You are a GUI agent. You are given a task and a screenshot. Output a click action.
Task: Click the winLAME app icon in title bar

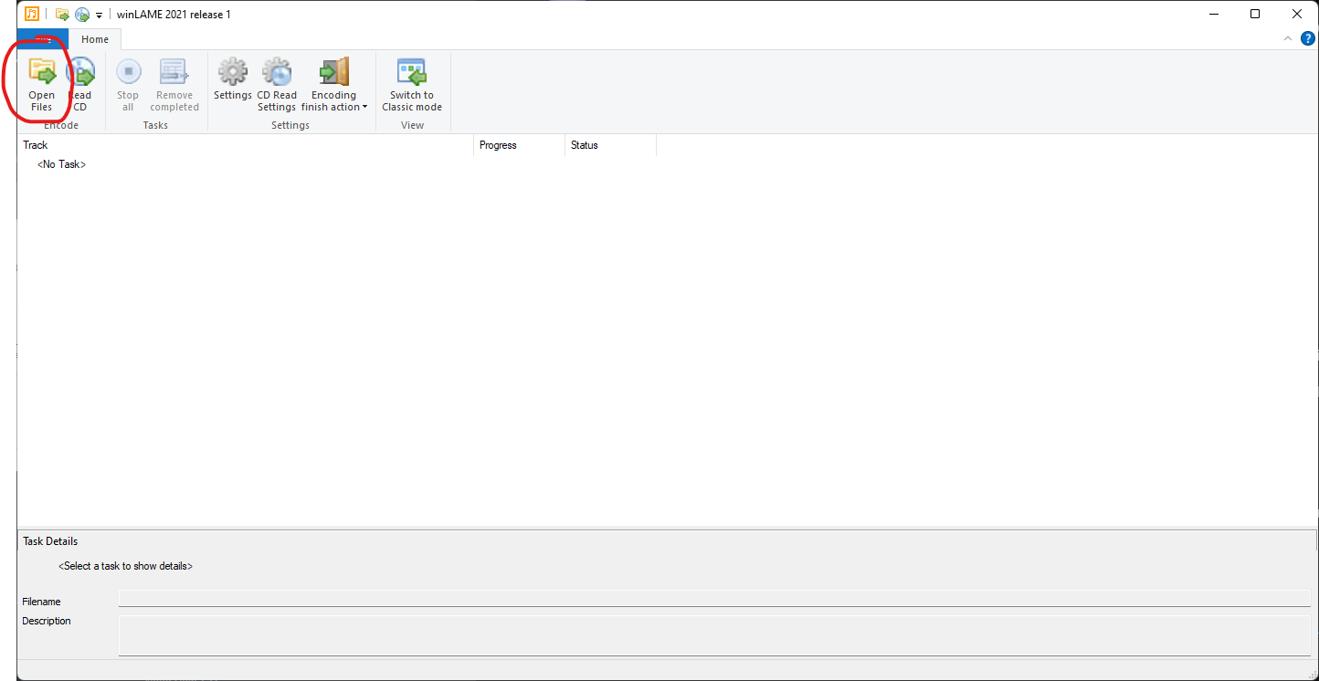[x=32, y=14]
